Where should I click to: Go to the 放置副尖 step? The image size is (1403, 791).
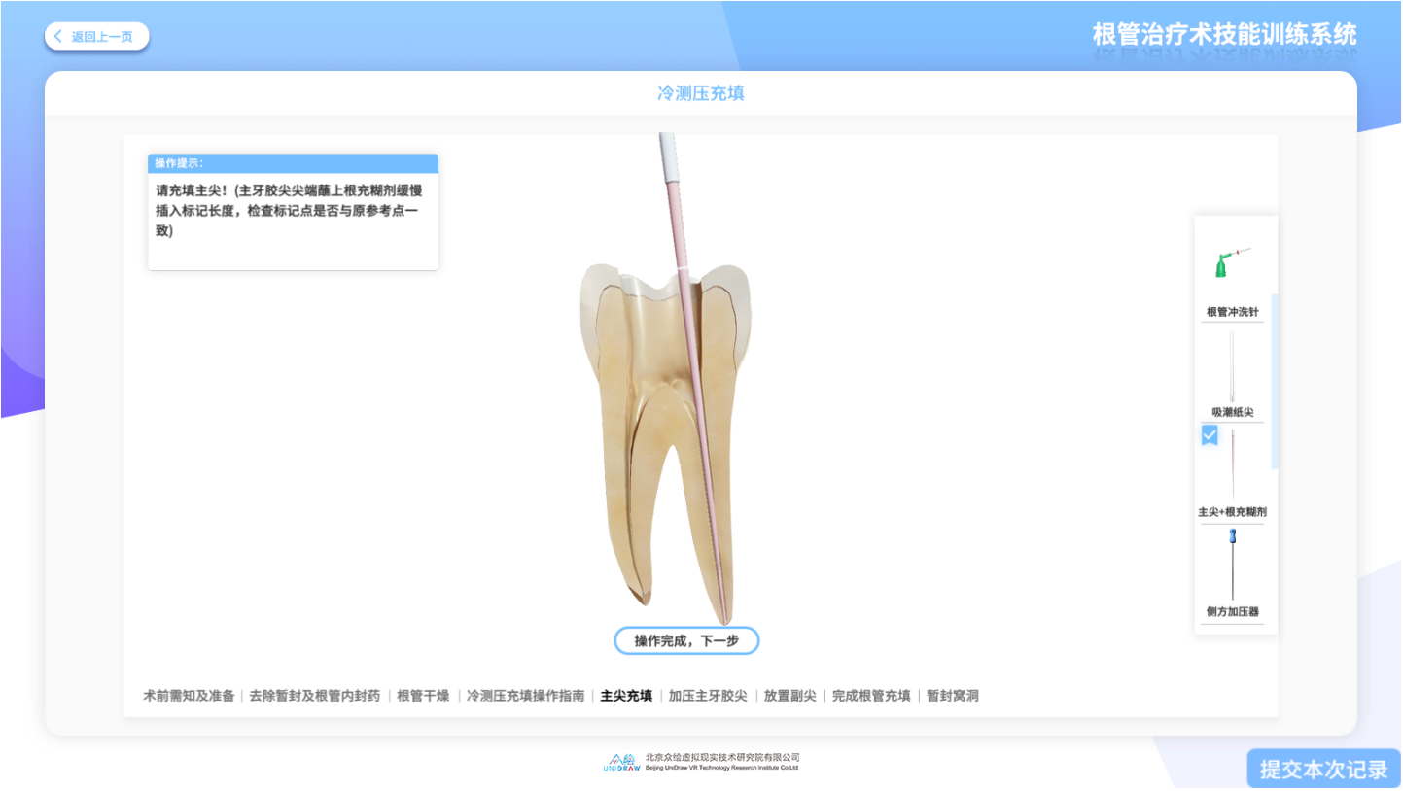coord(789,696)
